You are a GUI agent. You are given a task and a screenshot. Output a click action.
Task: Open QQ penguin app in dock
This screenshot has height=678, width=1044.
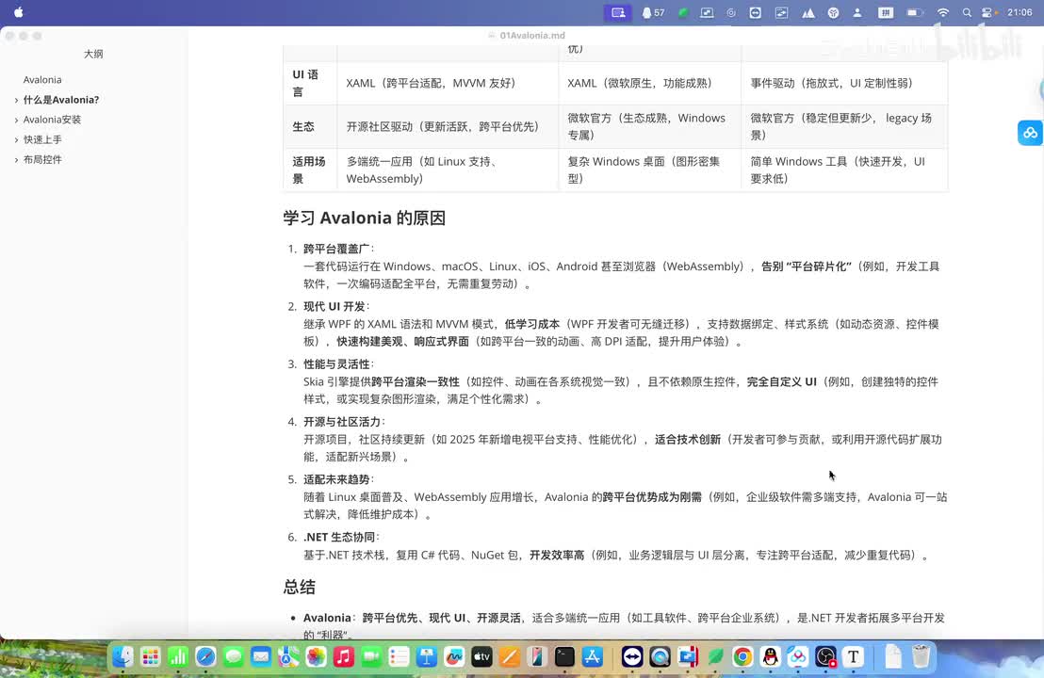tap(770, 656)
